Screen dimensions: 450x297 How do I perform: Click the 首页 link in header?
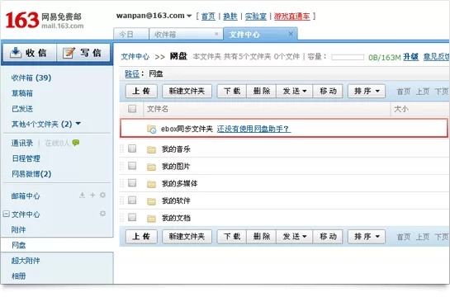point(208,16)
